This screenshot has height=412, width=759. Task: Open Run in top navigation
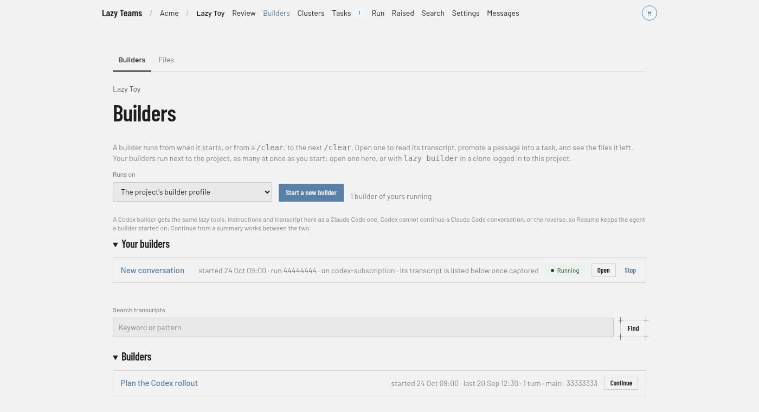click(378, 13)
